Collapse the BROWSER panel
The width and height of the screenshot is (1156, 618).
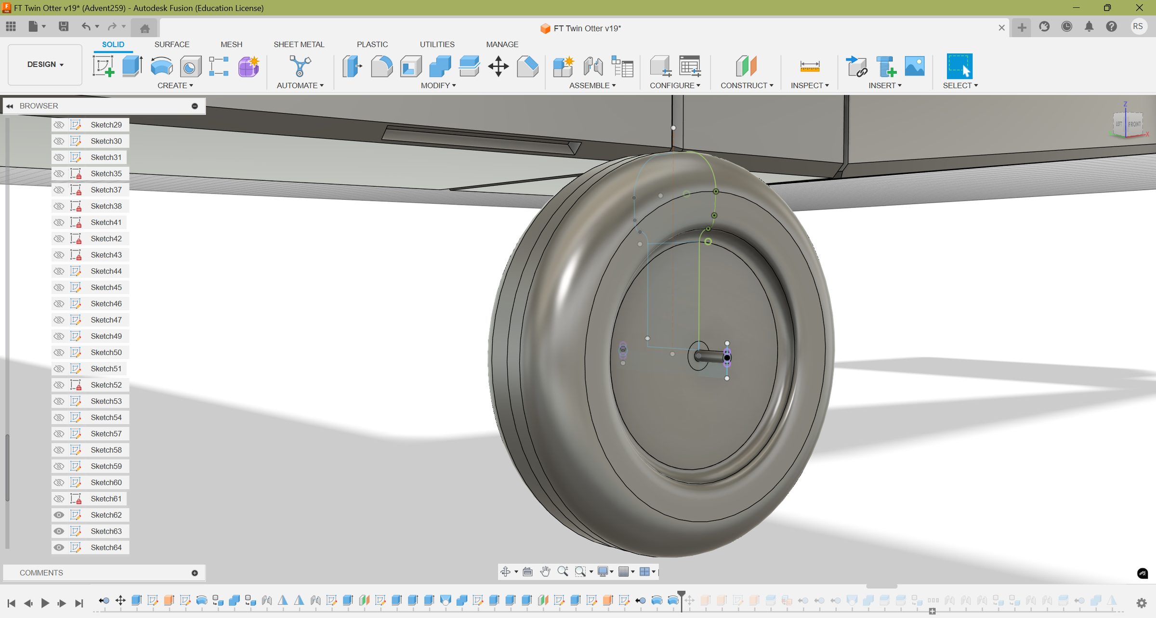(11, 105)
